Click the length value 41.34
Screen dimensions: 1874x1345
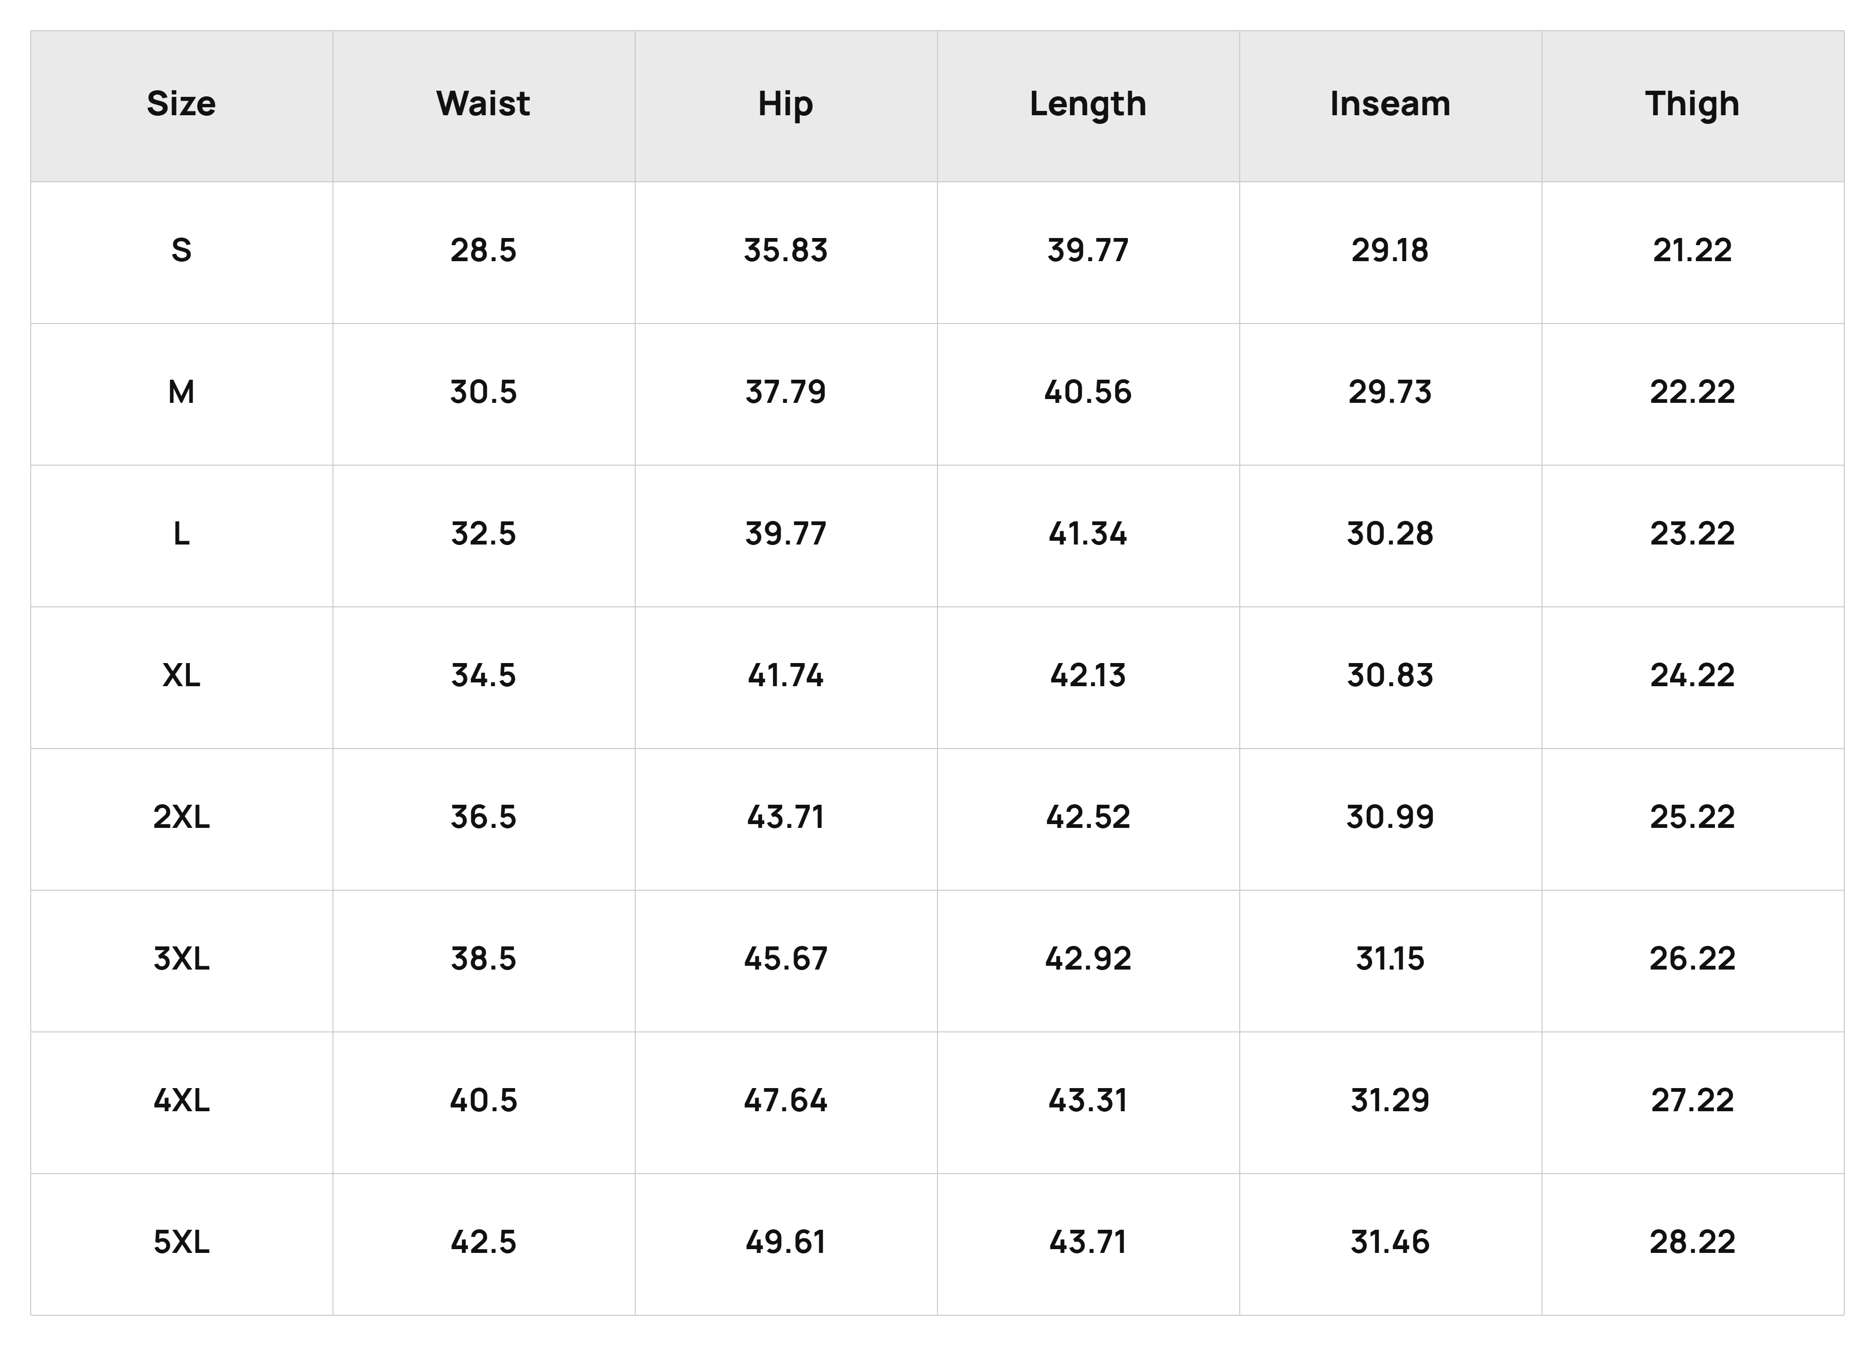1087,534
